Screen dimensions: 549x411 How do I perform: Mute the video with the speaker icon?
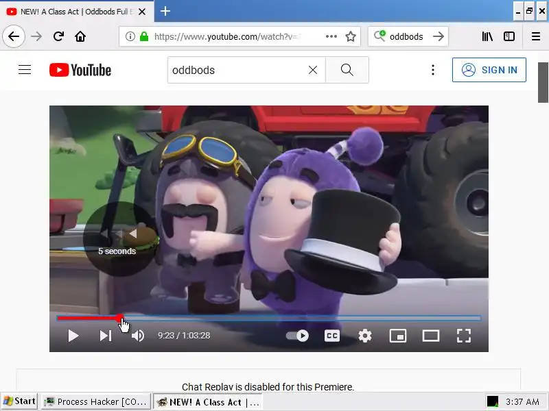[x=138, y=336]
